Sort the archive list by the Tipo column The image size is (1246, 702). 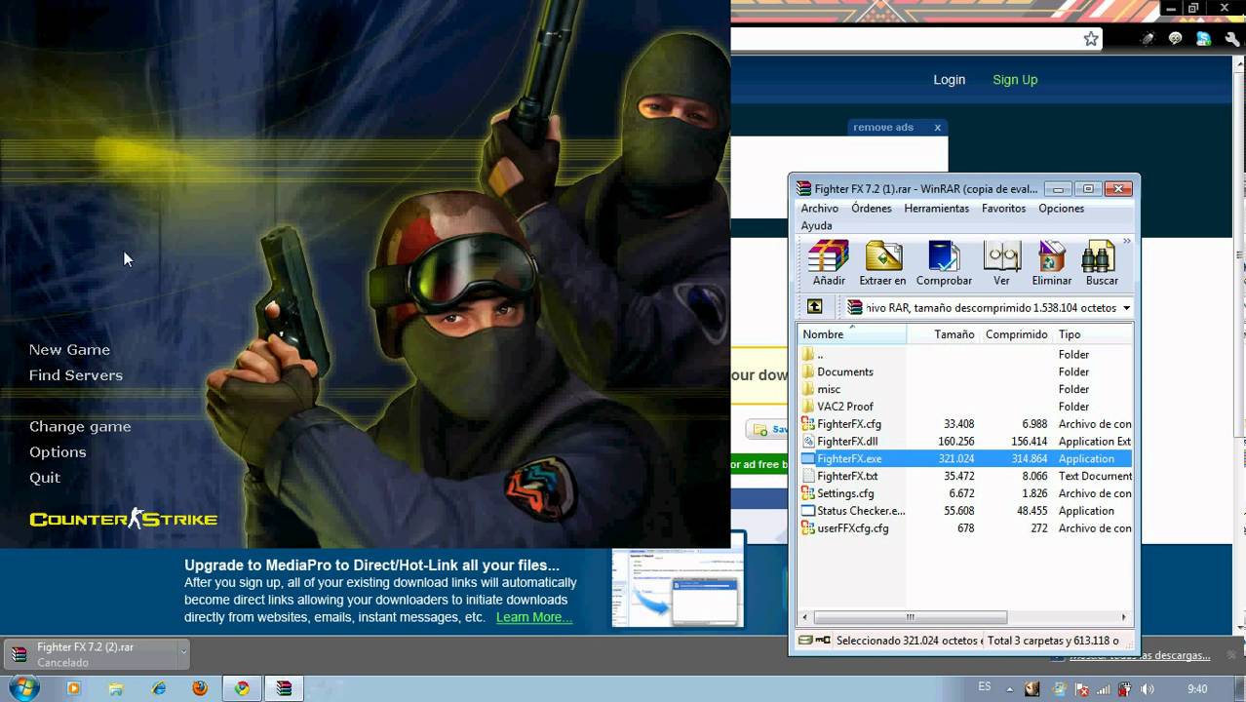point(1093,334)
